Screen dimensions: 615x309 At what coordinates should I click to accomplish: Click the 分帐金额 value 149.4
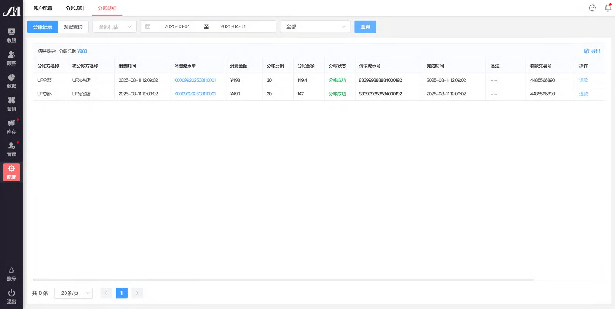[x=302, y=80]
